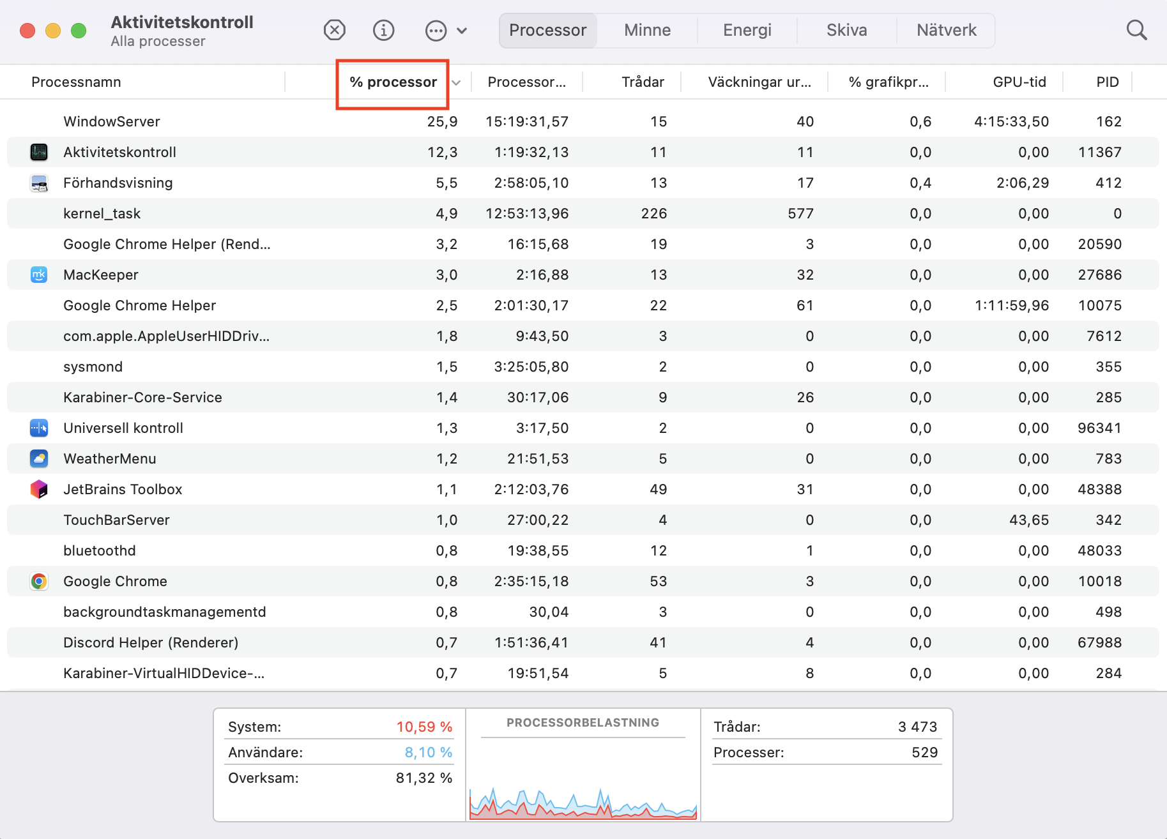This screenshot has height=839, width=1167.
Task: Open process info with the (i) icon
Action: point(383,30)
